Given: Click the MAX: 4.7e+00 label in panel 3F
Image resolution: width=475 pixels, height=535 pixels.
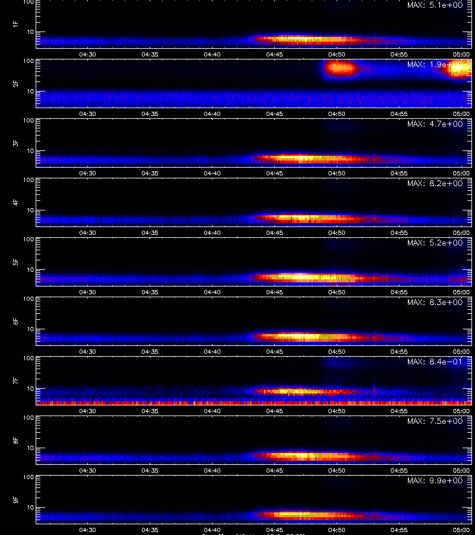Looking at the screenshot, I should tap(435, 124).
